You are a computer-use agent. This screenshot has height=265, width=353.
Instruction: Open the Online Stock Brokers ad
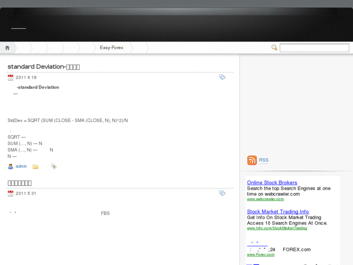(272, 182)
